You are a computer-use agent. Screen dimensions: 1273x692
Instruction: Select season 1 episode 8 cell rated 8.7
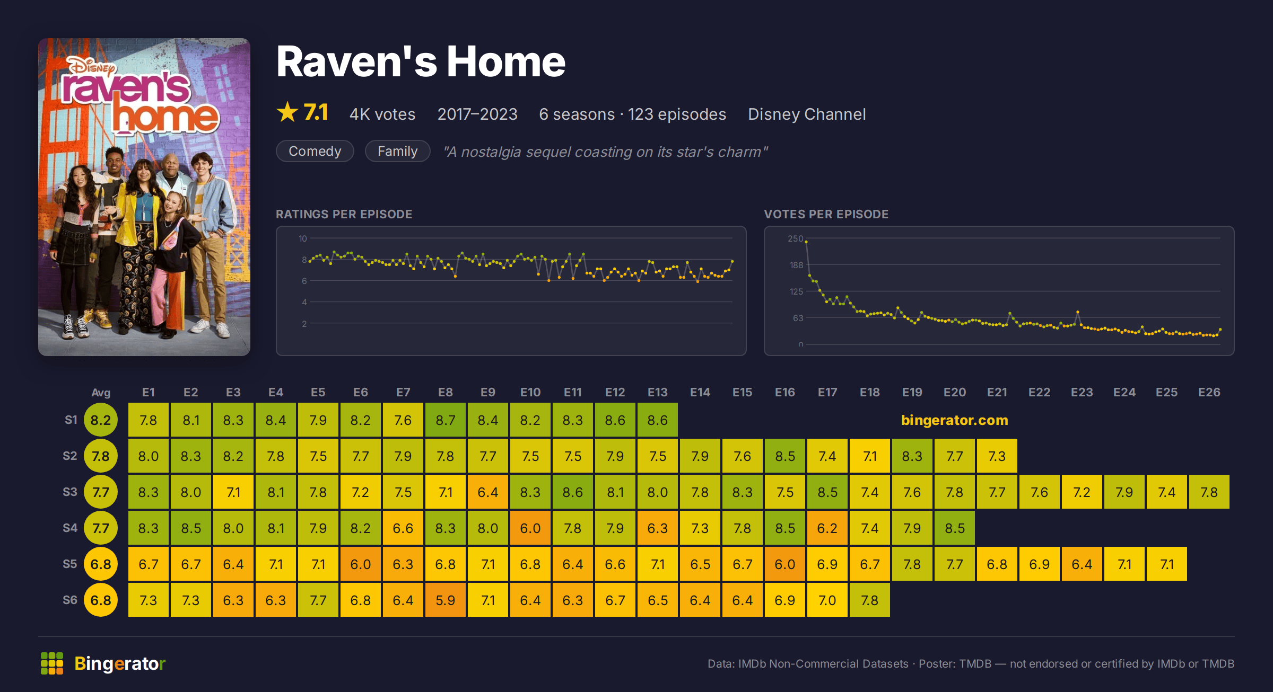[446, 420]
